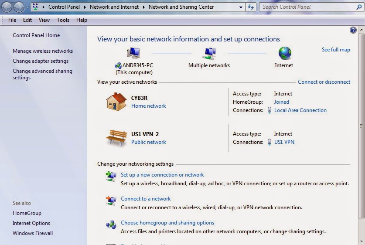Click the ANDR345-PC computer icon
Screen dimensions: 365x245
click(133, 53)
